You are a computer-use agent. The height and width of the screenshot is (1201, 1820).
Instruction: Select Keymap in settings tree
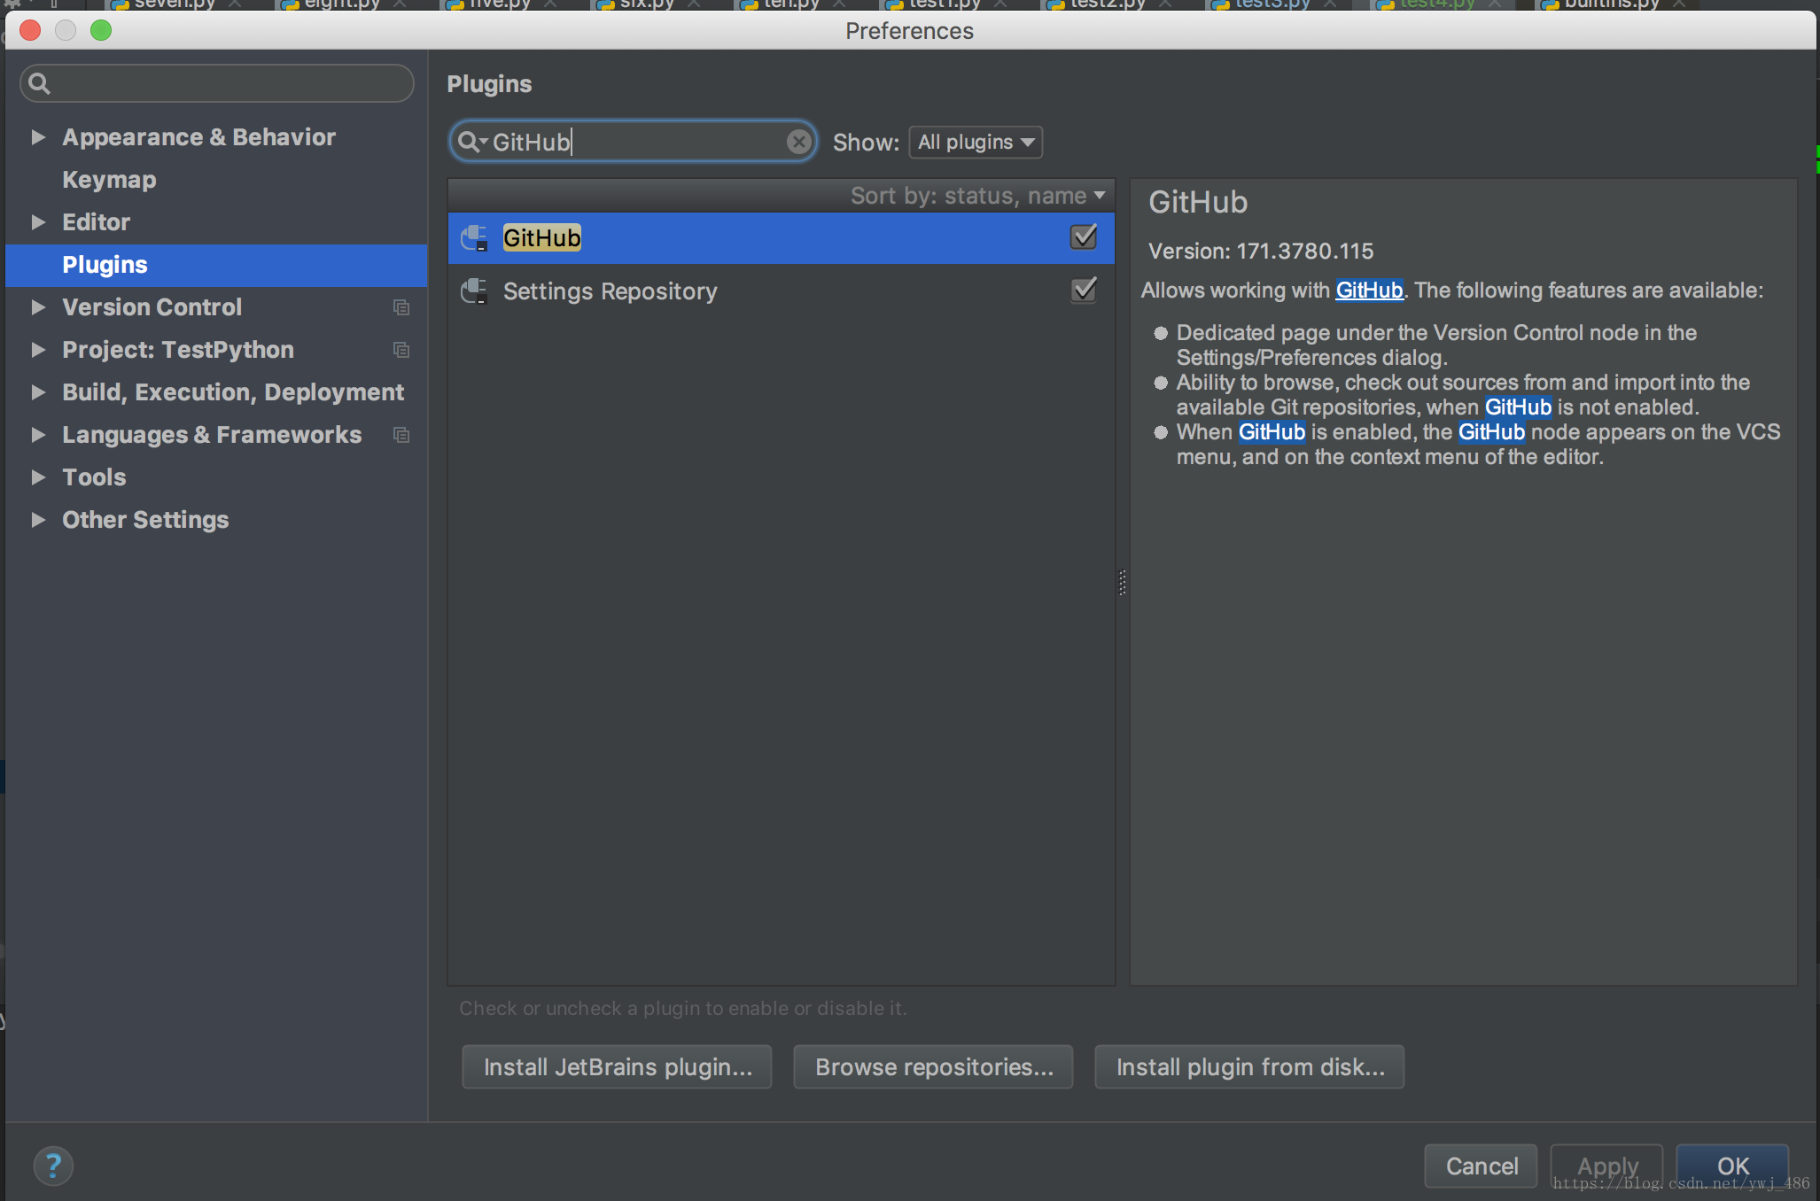109,180
